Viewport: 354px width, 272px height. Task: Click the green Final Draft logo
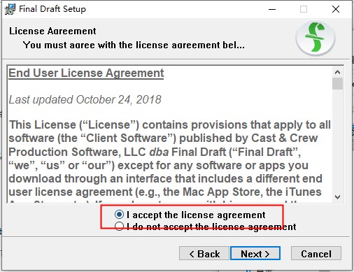(x=316, y=38)
